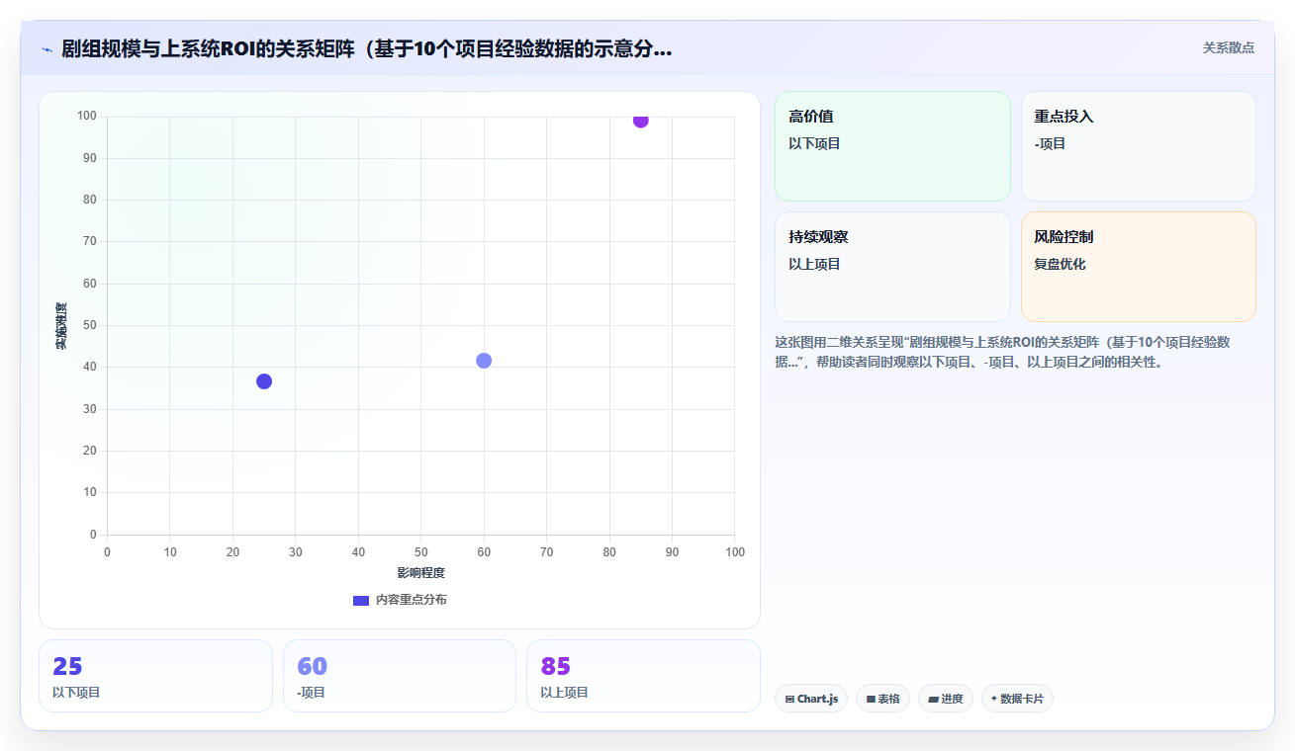
Task: Click the 复盘优化 text in 风险控制 card
Action: (x=1060, y=265)
